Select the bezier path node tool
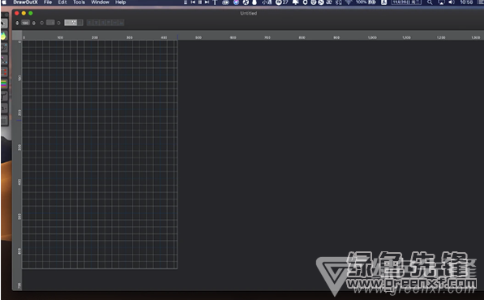The image size is (484, 300). tap(4, 60)
